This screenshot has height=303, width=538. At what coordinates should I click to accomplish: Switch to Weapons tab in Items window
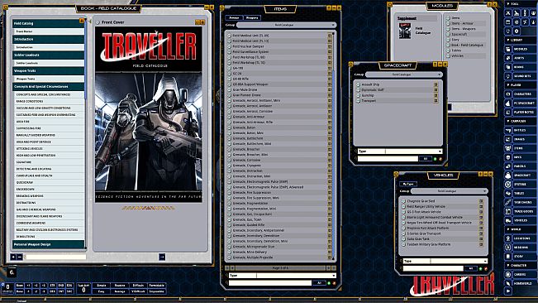(252, 17)
